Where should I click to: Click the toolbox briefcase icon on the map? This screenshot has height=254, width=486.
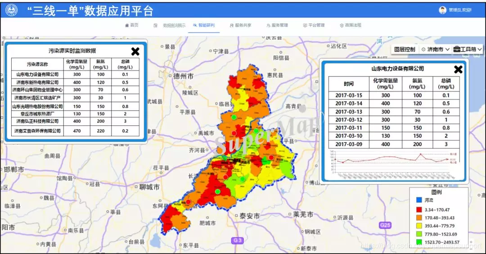457,49
